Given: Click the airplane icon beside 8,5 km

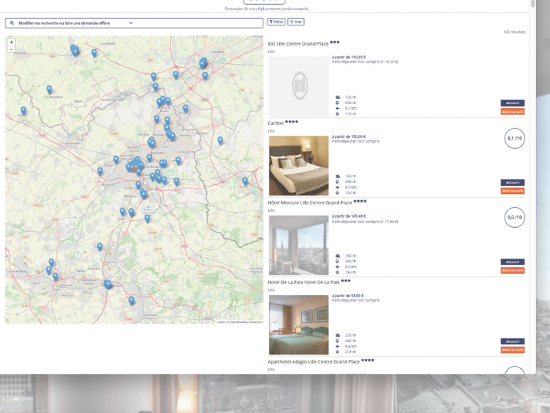Looking at the screenshot, I should pyautogui.click(x=338, y=187).
